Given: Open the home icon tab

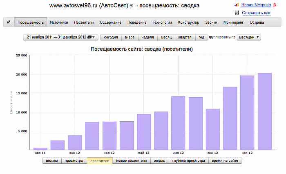Looking at the screenshot, I should click(x=9, y=22).
